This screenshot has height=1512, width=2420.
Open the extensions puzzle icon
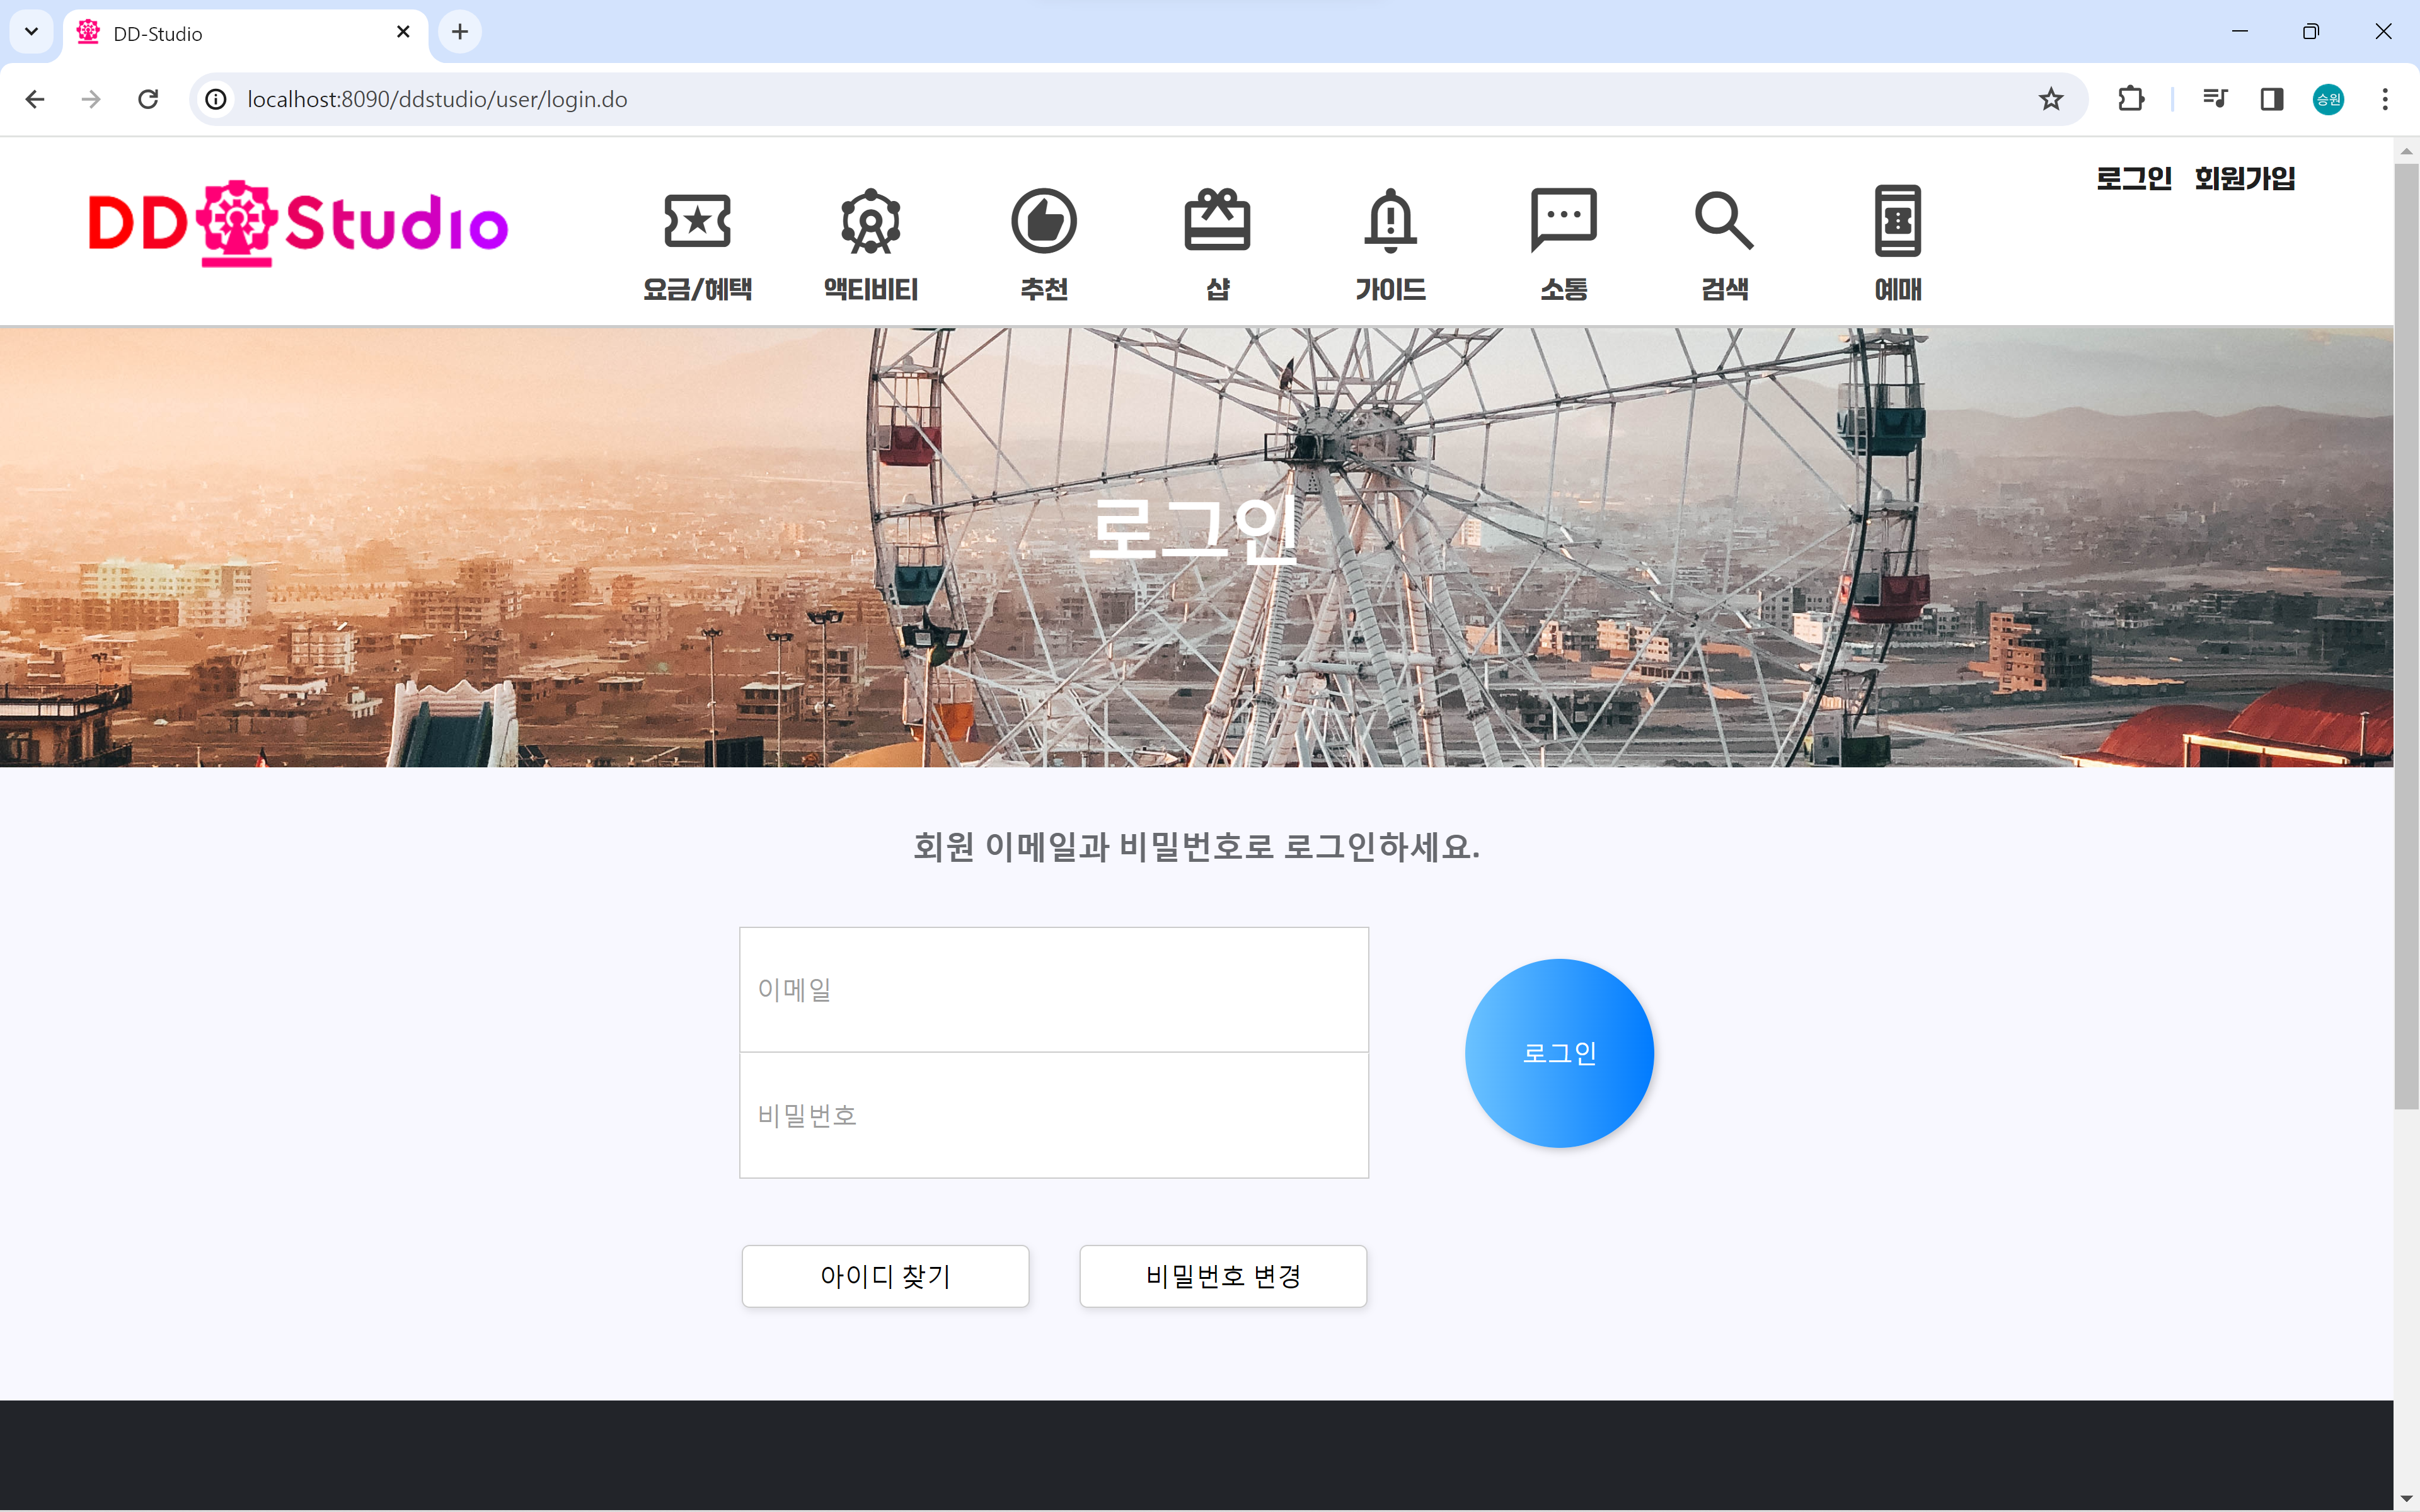(x=2131, y=99)
